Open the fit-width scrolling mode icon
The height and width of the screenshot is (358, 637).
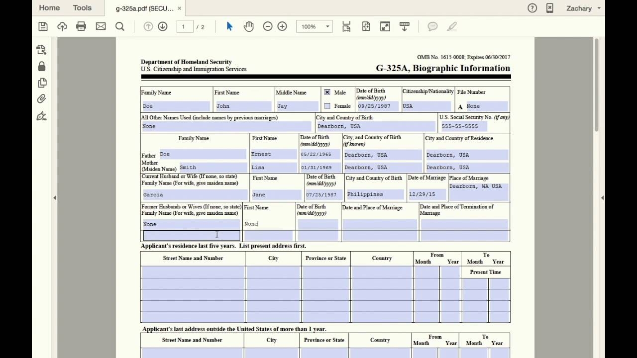coord(346,26)
